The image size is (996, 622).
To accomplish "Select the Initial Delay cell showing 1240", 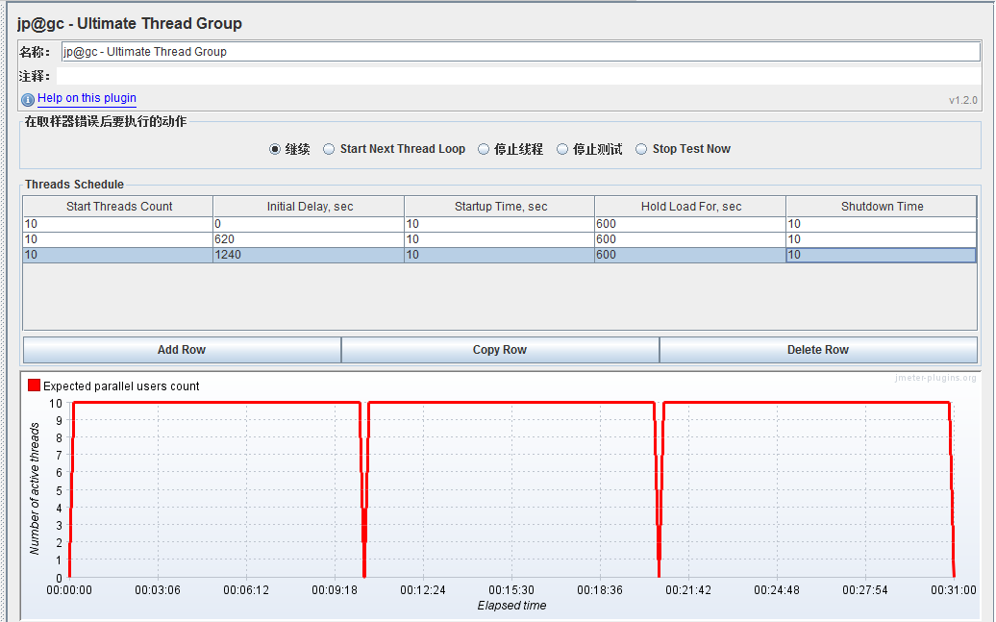I will coord(309,255).
